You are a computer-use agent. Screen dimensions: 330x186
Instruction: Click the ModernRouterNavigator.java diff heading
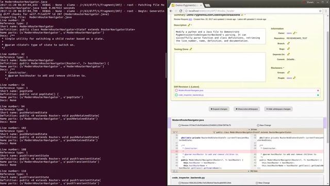coord(188,120)
